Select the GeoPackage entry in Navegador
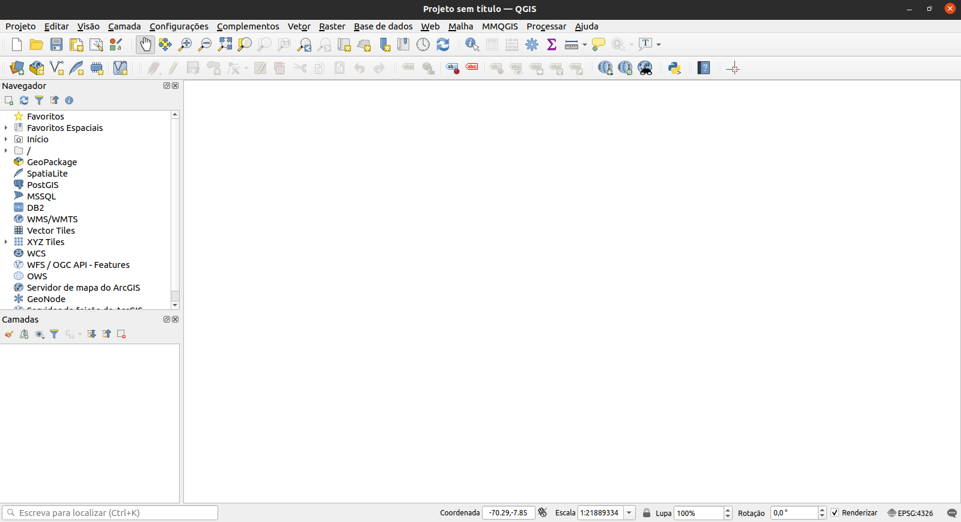961x522 pixels. pyautogui.click(x=52, y=162)
